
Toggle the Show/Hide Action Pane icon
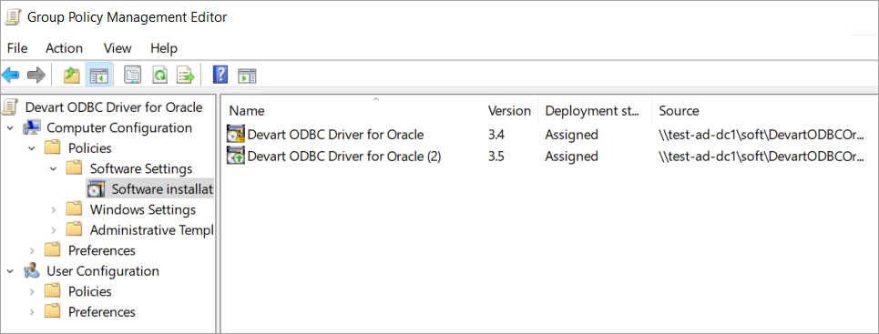(247, 76)
